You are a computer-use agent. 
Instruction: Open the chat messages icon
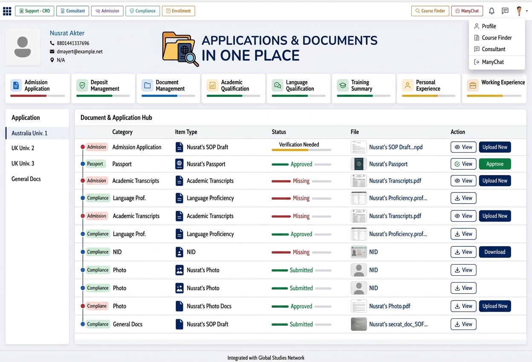[x=505, y=11]
